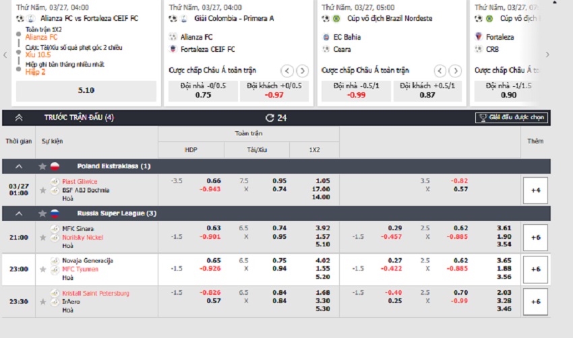Show next market in EC Bahia card
Viewport: 573px width, 338px height.
(455, 71)
